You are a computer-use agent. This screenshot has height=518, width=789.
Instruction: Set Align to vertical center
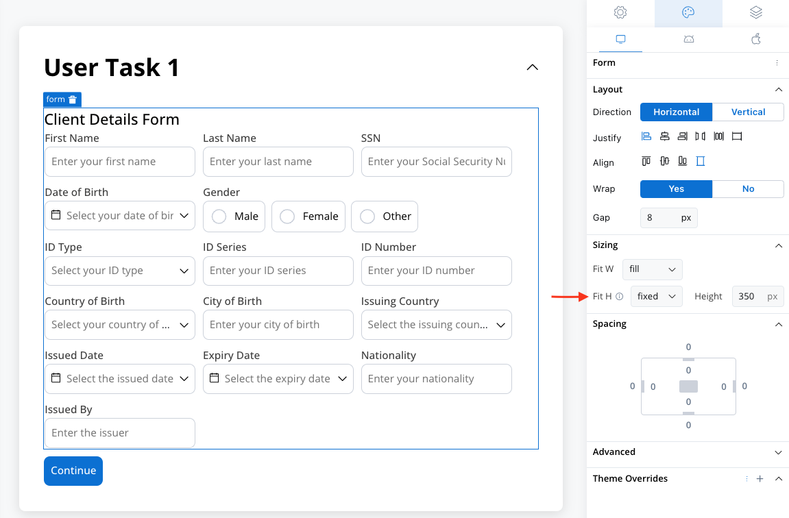pyautogui.click(x=665, y=161)
